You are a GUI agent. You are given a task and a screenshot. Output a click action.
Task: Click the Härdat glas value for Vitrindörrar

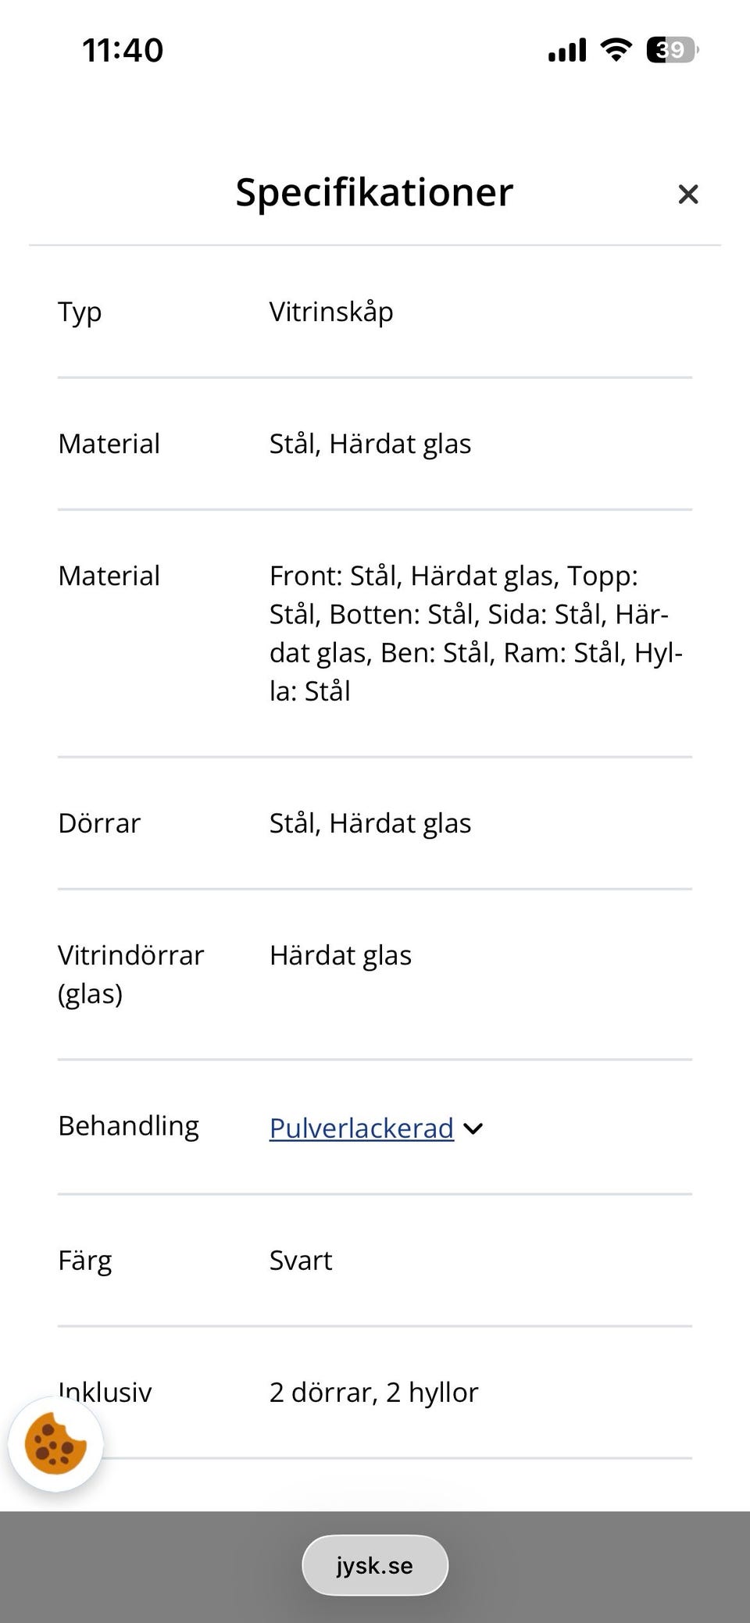click(x=340, y=955)
